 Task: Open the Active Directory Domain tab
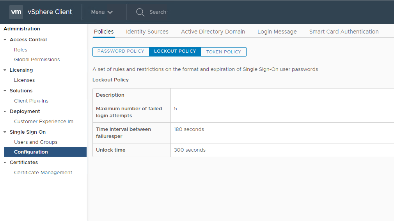(213, 32)
